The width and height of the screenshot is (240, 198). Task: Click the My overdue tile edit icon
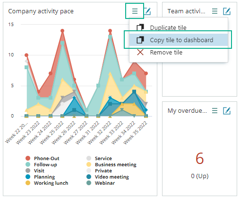pos(227,110)
